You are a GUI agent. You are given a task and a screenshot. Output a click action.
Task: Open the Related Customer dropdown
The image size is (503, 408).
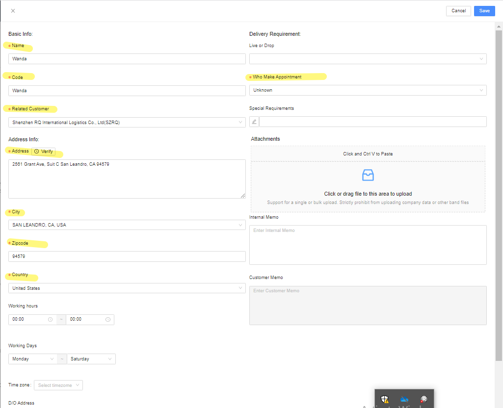tap(127, 123)
